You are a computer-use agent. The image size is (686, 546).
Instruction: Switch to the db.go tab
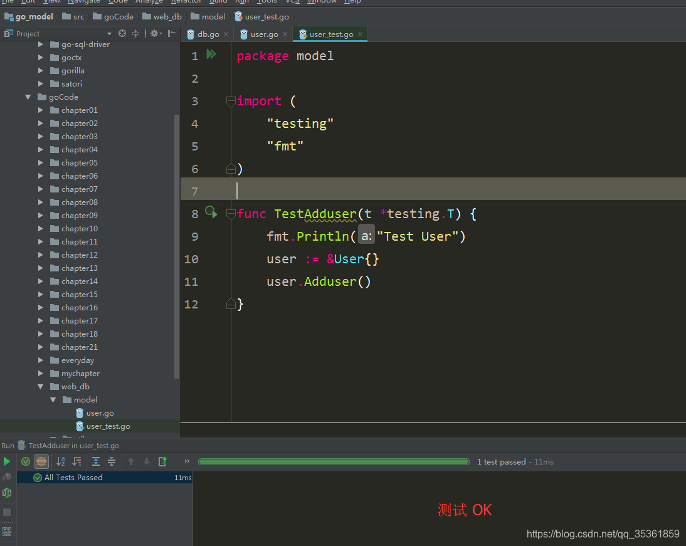tap(207, 34)
